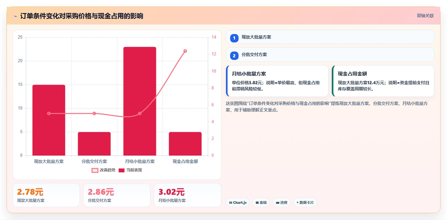Click the 2.78元 stat card

(x=46, y=195)
